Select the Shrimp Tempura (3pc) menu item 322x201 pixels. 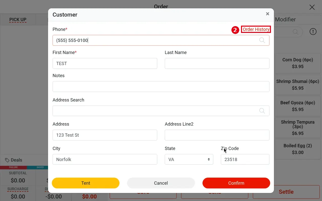298,128
